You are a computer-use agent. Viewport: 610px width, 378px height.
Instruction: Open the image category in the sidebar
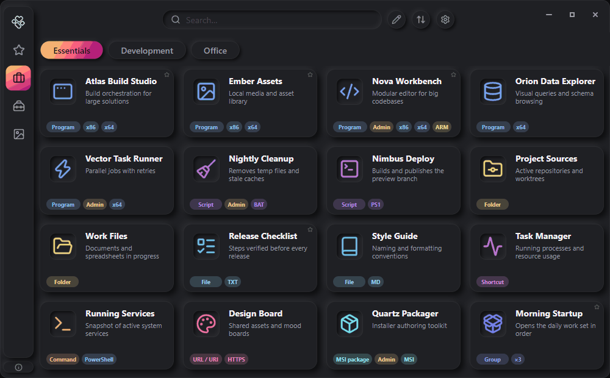[x=19, y=134]
